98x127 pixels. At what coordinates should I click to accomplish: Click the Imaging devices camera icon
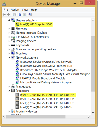coord(13,41)
